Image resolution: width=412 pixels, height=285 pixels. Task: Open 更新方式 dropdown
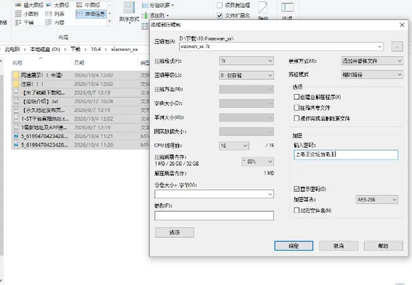(372, 61)
